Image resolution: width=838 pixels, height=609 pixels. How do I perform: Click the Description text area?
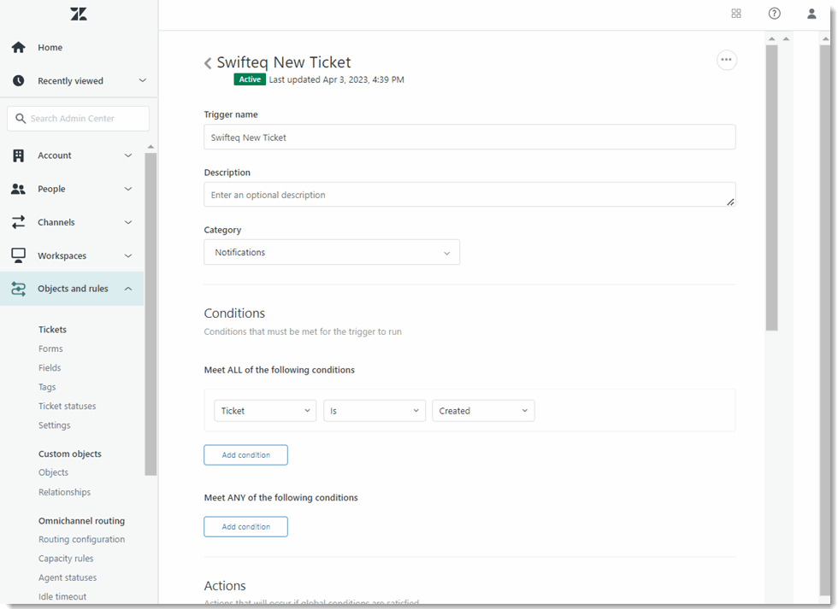click(x=469, y=195)
